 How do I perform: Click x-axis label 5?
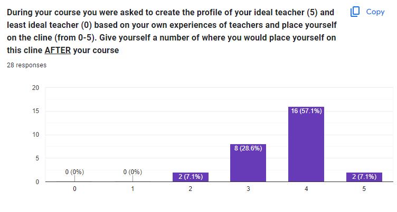click(x=364, y=189)
